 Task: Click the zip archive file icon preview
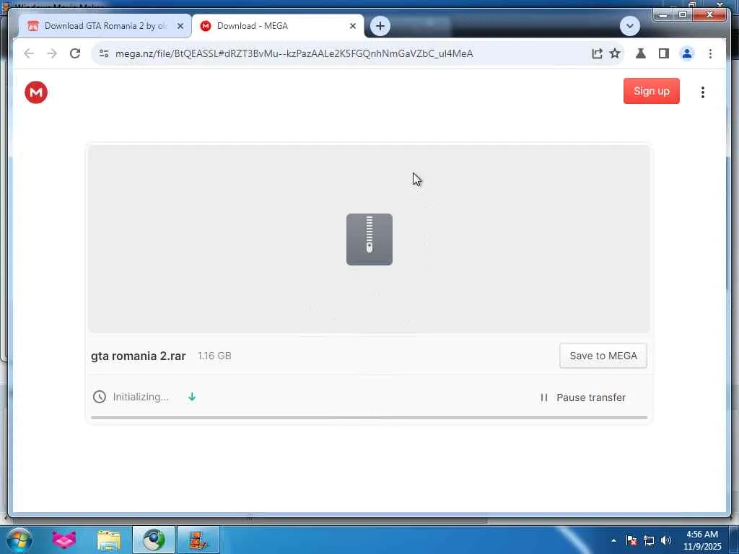(x=369, y=239)
